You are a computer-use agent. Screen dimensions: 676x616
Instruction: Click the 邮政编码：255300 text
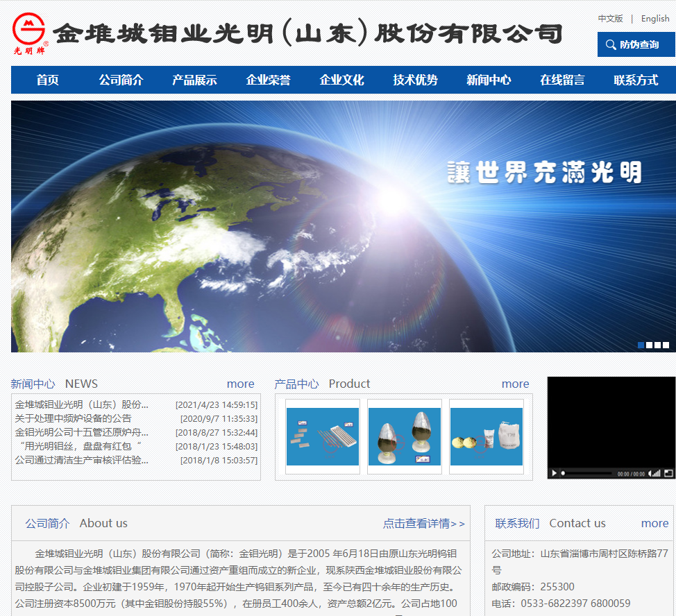point(533,587)
